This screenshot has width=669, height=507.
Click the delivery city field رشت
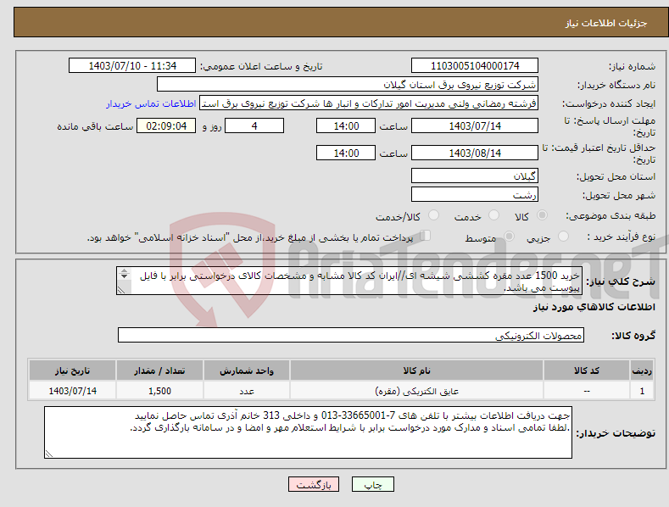475,195
